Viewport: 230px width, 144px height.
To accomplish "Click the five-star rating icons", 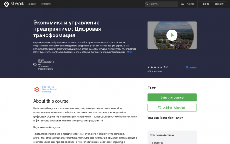I will 155,67.
